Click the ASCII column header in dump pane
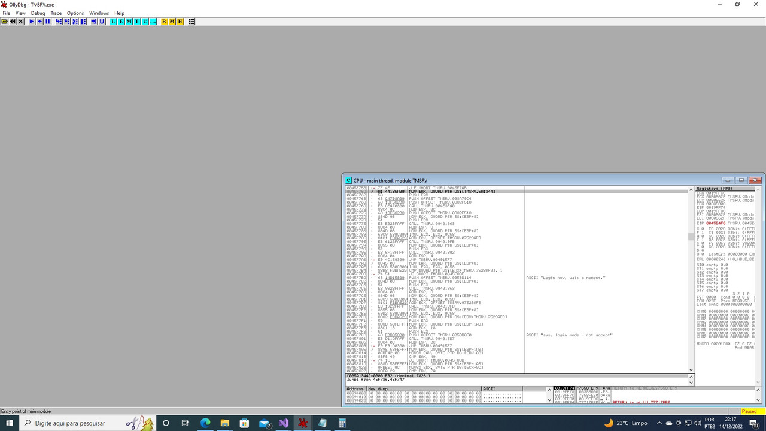 click(501, 388)
